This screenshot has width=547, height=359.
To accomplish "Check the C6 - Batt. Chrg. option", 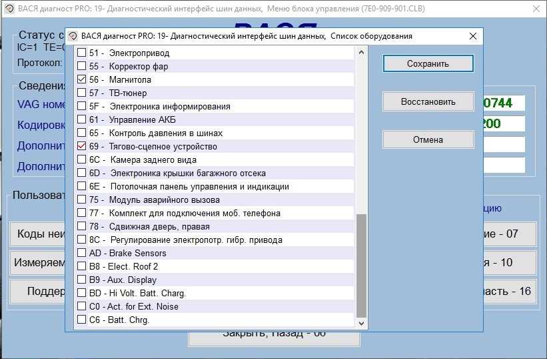I will tap(81, 320).
